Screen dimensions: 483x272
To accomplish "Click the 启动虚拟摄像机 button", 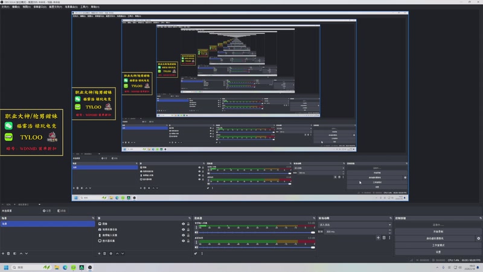I will 435,238.
